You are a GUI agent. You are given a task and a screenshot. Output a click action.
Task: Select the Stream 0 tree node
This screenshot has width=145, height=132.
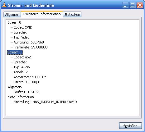(x=14, y=22)
